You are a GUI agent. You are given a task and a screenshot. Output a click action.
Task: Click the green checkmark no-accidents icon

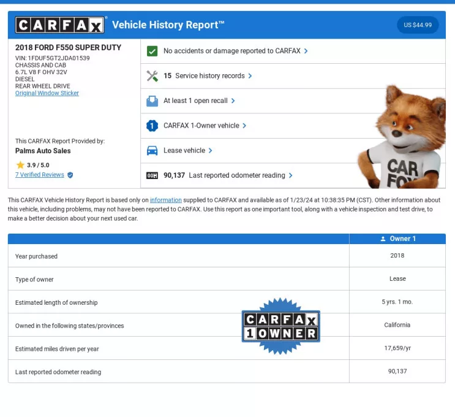click(152, 51)
